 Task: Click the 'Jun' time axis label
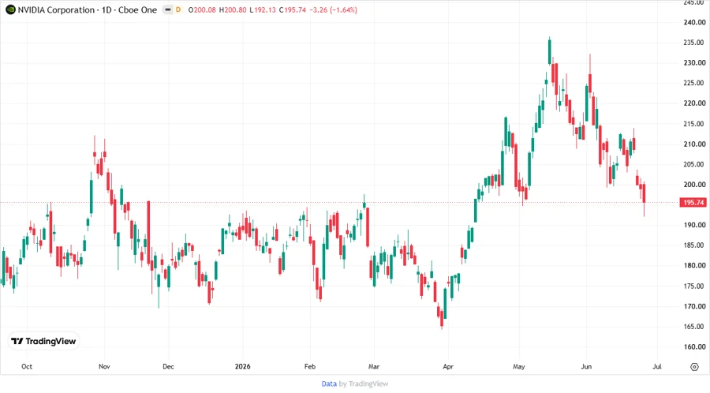586,367
